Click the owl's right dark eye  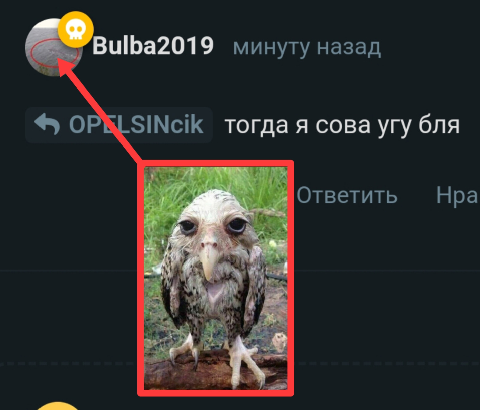pyautogui.click(x=237, y=226)
